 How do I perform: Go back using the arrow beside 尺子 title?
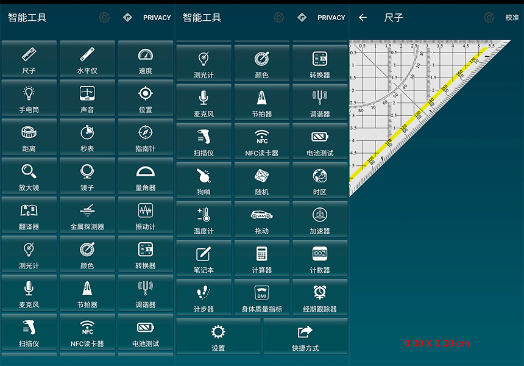363,18
